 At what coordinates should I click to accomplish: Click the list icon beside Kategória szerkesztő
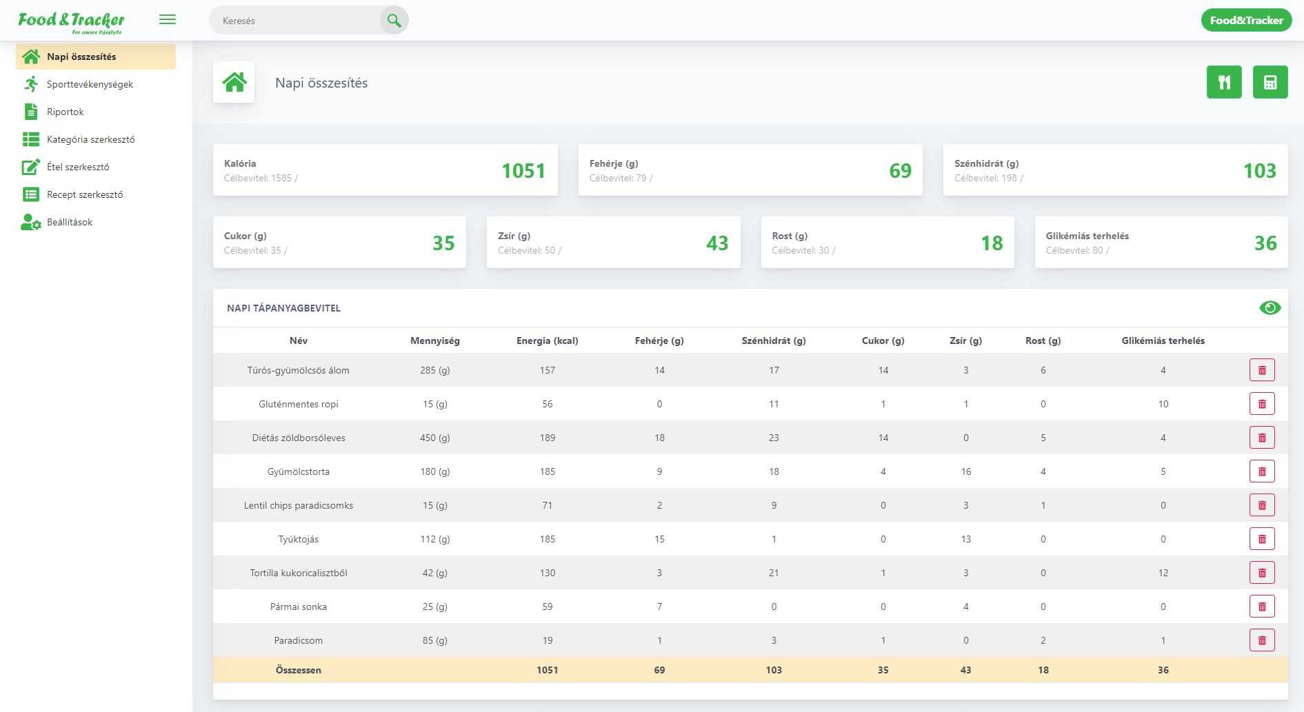tap(31, 139)
